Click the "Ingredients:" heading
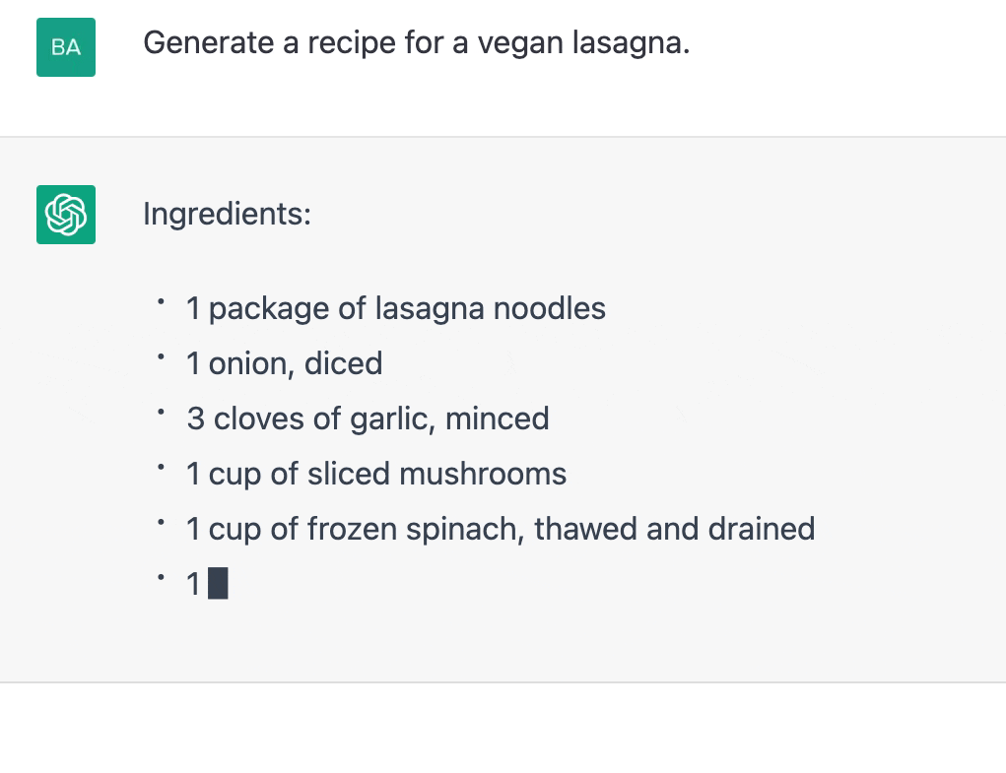Viewport: 1006px width, 773px height. 227,213
